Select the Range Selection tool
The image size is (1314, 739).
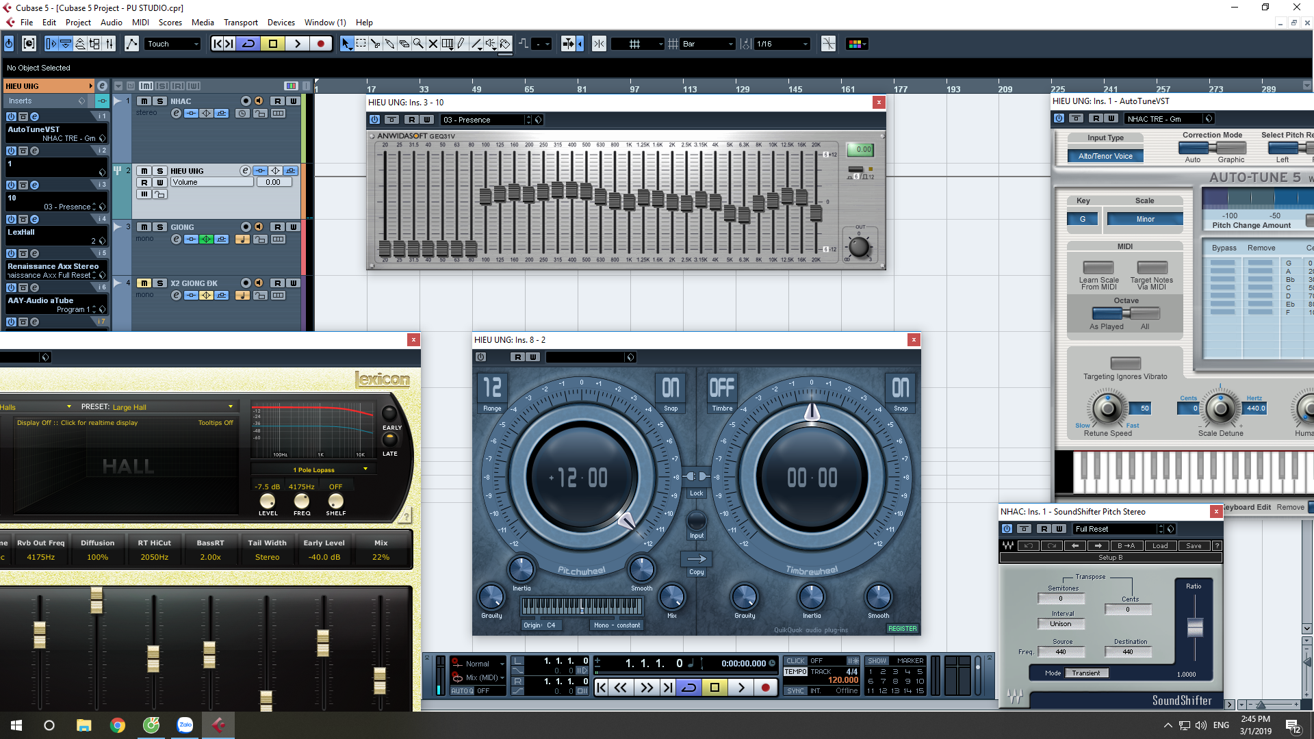[361, 44]
